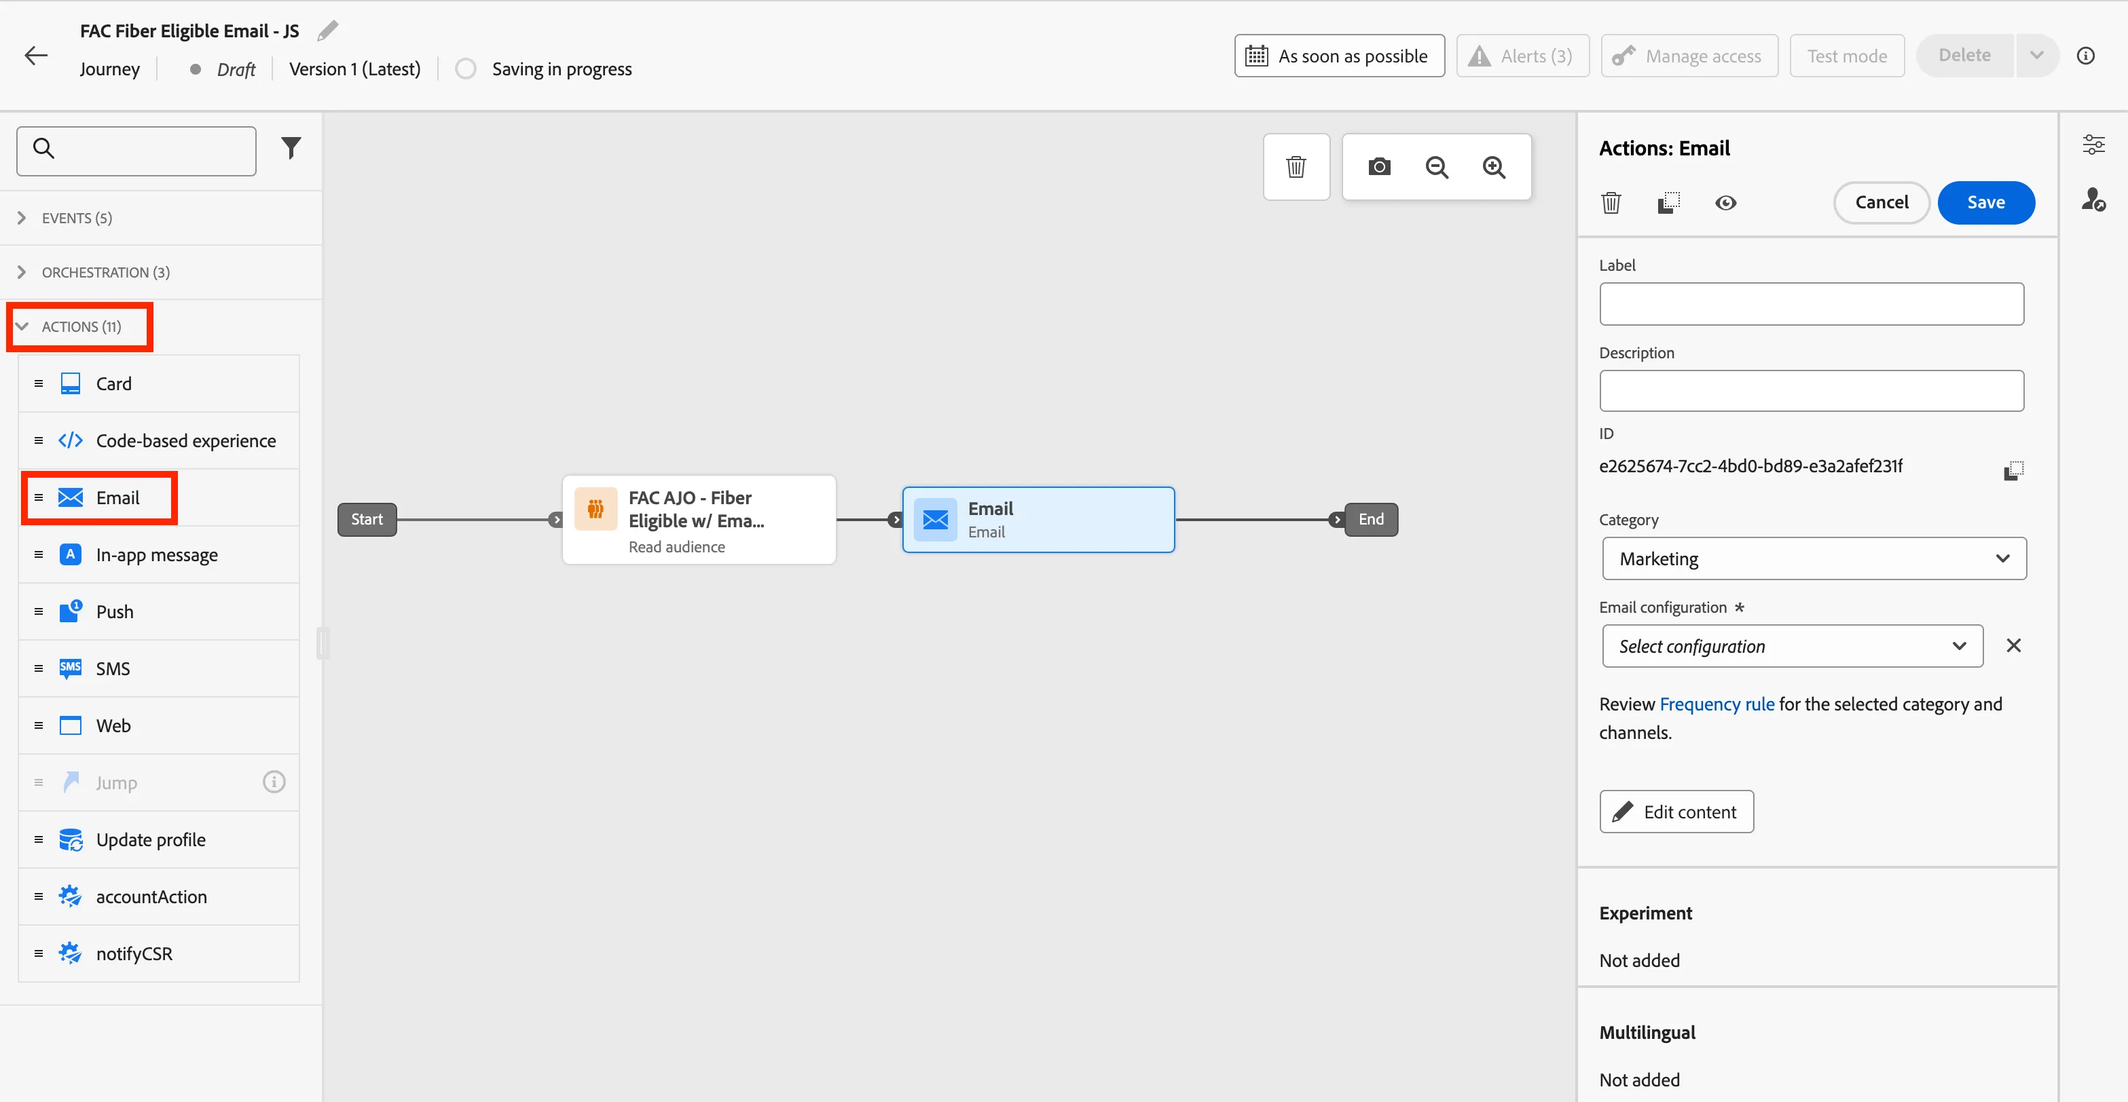Image resolution: width=2128 pixels, height=1102 pixels.
Task: Copy the action ID to clipboard
Action: point(2013,470)
